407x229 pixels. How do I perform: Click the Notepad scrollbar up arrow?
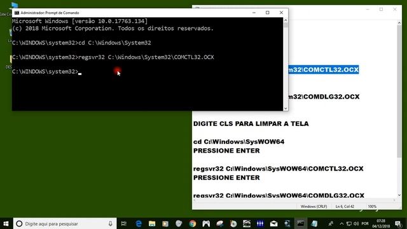pos(399,23)
